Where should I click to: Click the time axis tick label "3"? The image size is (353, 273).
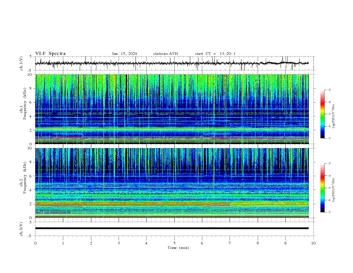click(119, 243)
